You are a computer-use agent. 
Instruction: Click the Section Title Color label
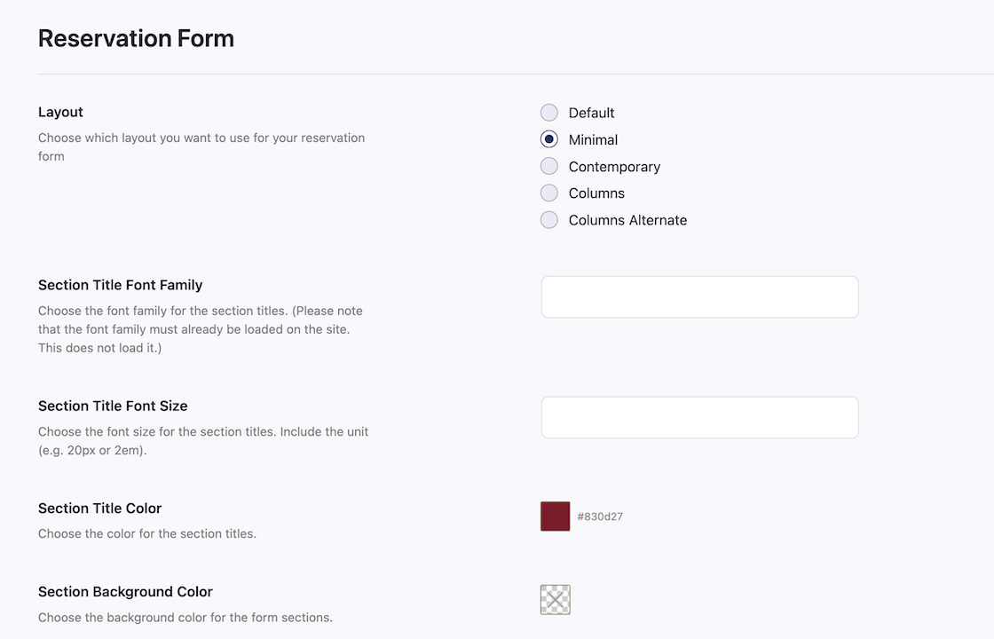pyautogui.click(x=99, y=509)
